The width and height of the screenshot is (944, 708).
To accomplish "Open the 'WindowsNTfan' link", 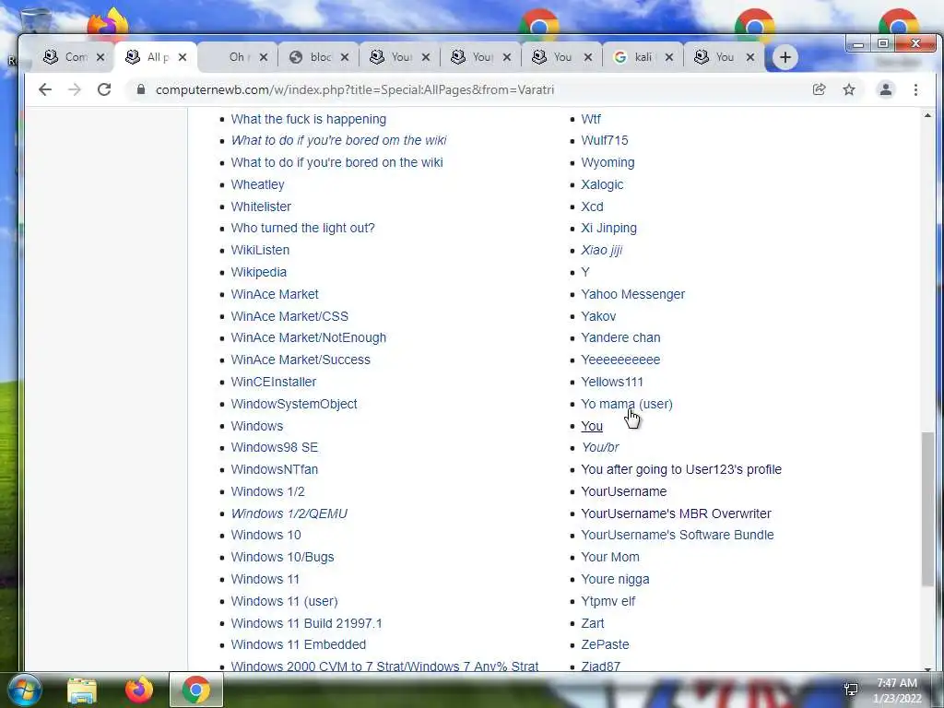I will click(x=274, y=469).
